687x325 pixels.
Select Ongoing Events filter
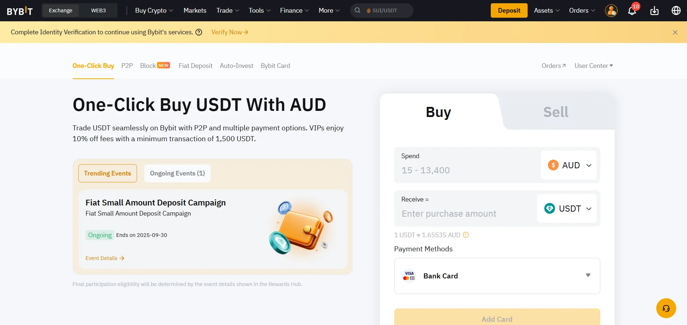(x=177, y=173)
